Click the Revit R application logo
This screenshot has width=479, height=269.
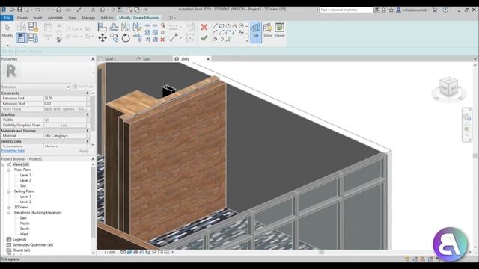pyautogui.click(x=4, y=10)
